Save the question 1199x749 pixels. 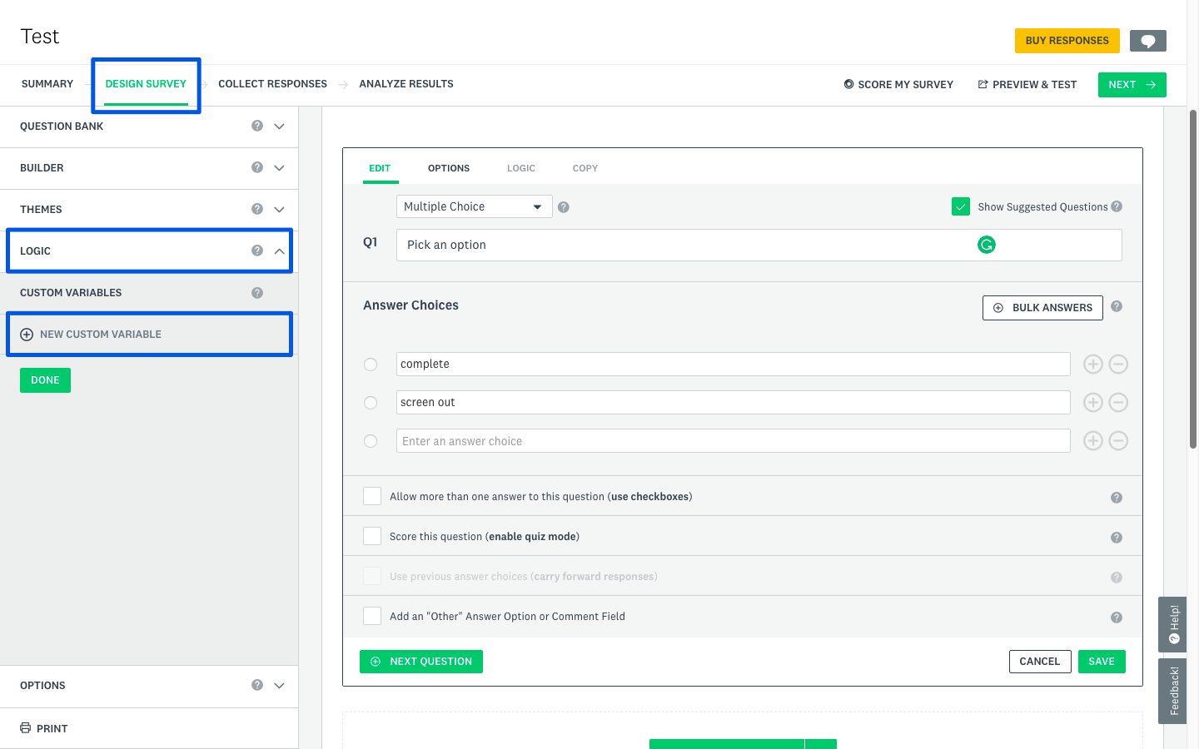tap(1102, 662)
